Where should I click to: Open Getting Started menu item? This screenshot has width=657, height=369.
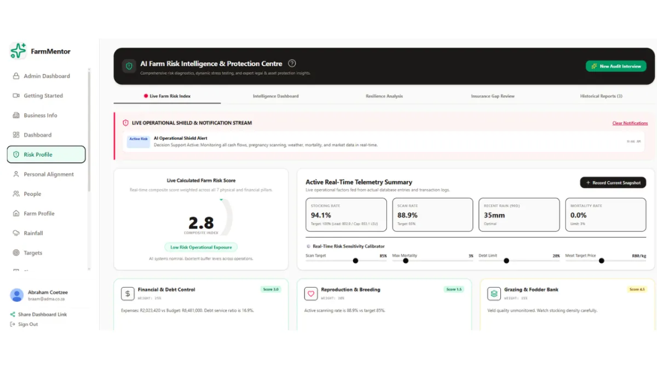46,96
